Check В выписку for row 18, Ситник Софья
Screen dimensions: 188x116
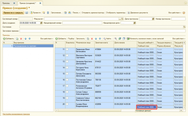67,92
